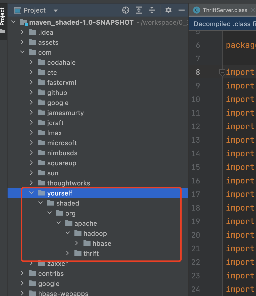Hide the Project panel with minus icon

[x=181, y=10]
